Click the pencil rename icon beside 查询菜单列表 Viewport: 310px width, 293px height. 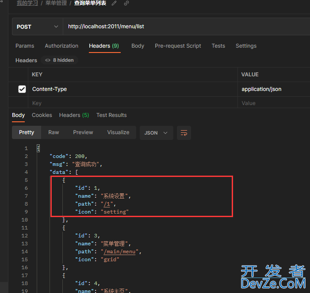[x=114, y=3]
